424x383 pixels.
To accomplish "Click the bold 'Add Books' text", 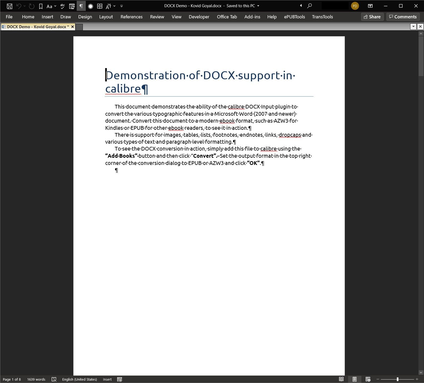I will point(121,156).
